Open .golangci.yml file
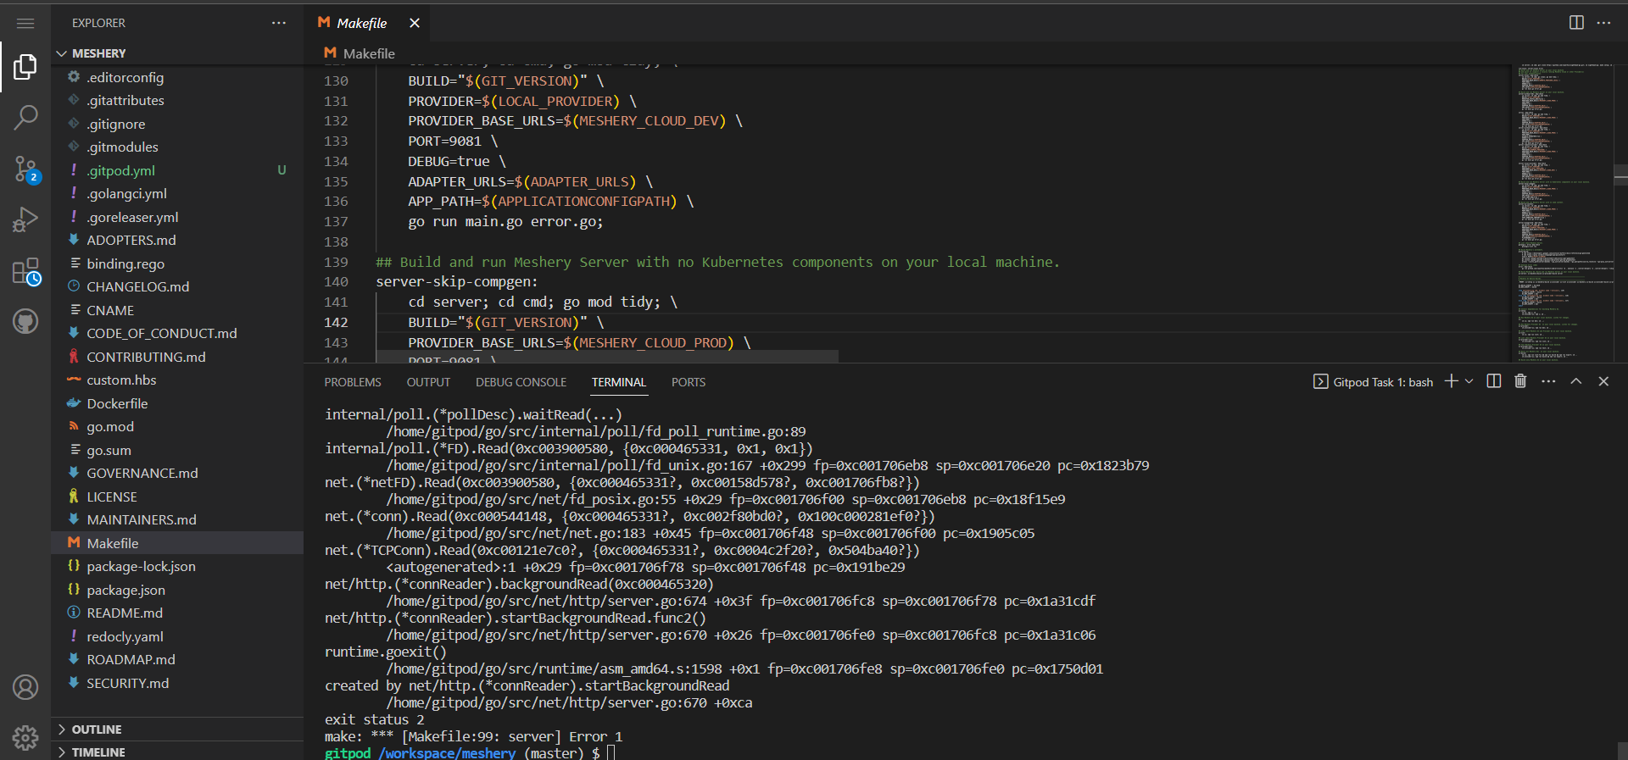Viewport: 1628px width, 760px height. click(177, 193)
